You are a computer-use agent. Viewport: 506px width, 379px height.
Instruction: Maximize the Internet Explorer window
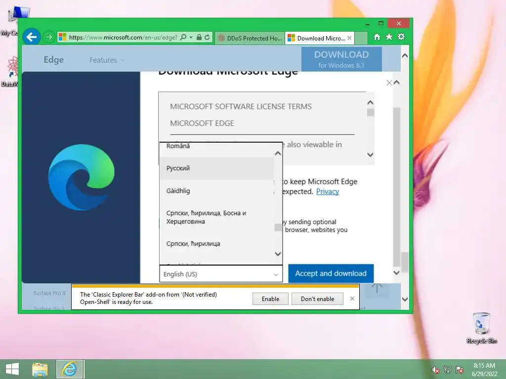tap(381, 24)
